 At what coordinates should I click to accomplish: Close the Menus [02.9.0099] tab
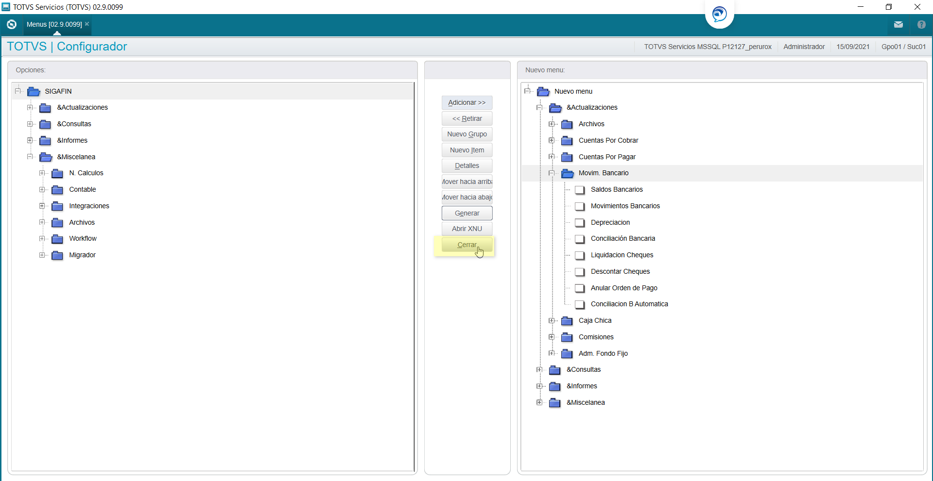click(x=87, y=24)
